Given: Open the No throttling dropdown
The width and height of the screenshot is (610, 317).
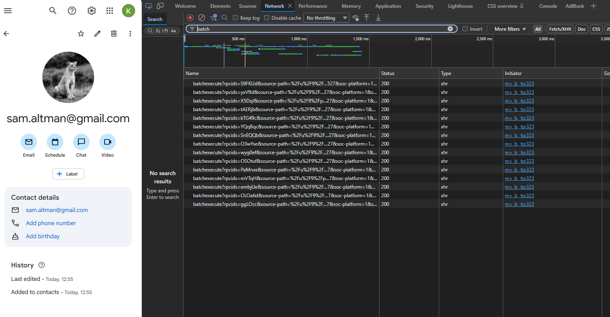Looking at the screenshot, I should pos(326,18).
